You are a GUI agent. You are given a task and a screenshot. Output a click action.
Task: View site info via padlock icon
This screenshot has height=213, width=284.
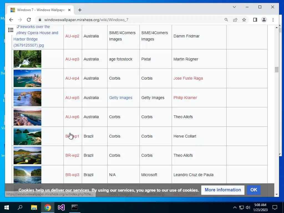pos(40,20)
